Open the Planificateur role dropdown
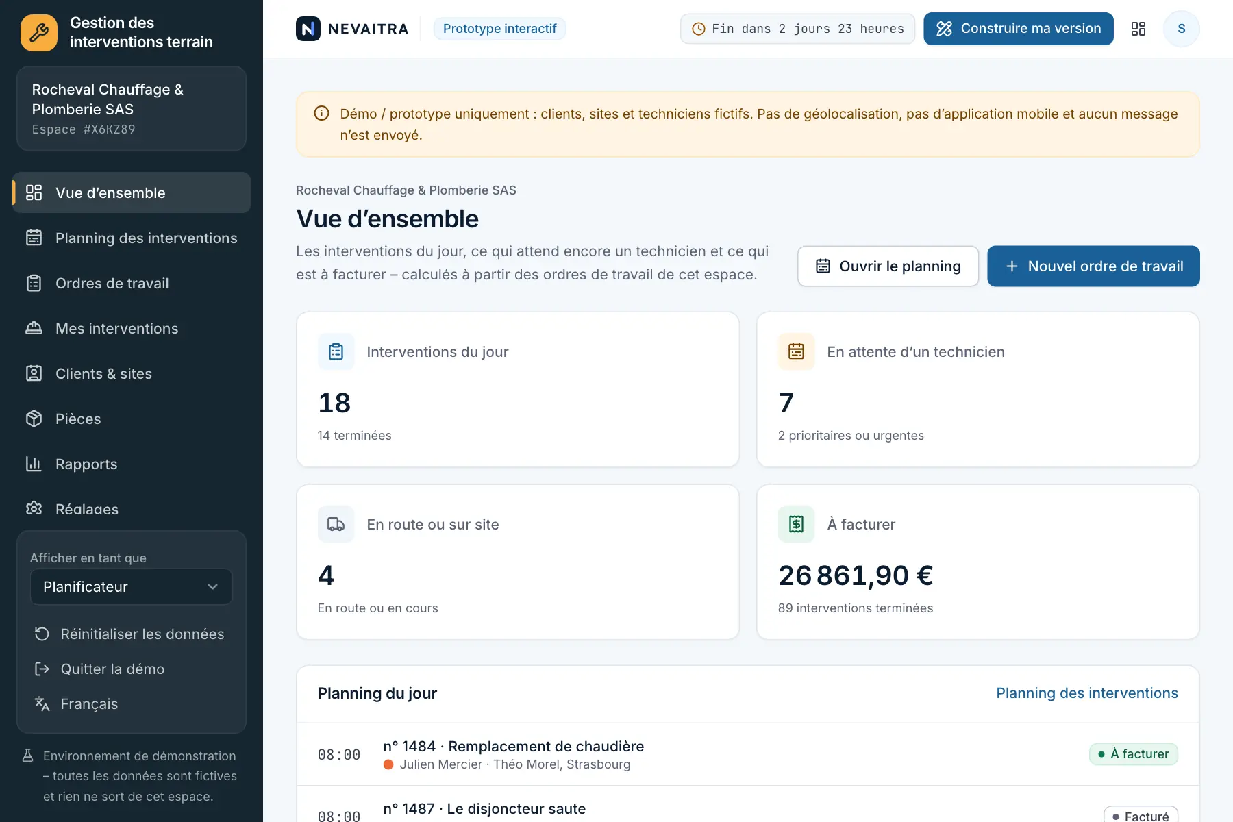This screenshot has height=822, width=1233. pyautogui.click(x=132, y=587)
